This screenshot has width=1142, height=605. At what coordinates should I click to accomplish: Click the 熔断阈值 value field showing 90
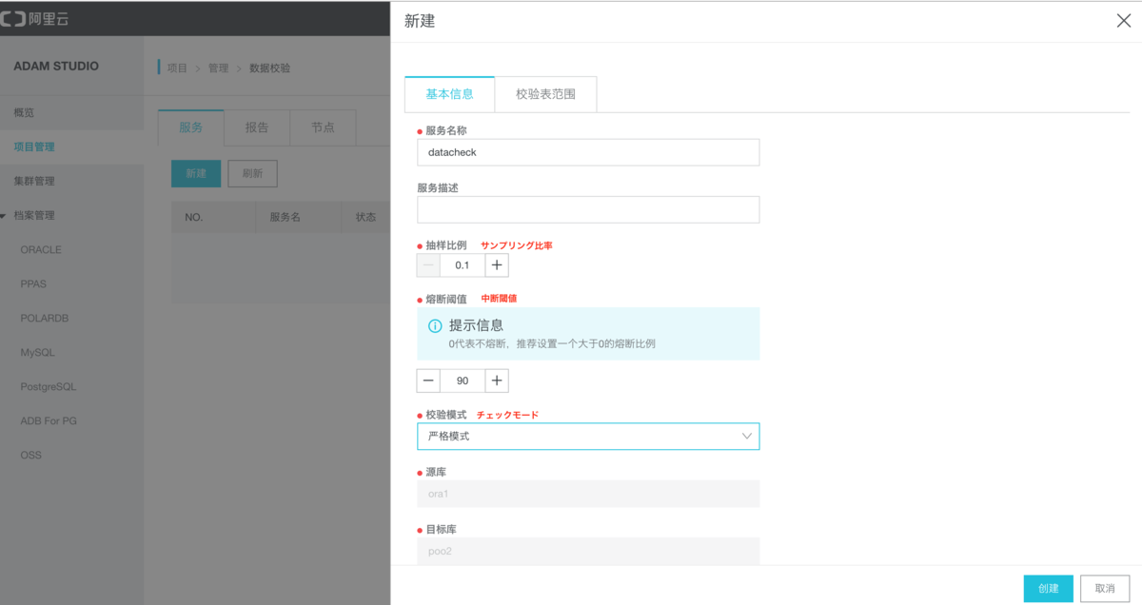(x=463, y=381)
